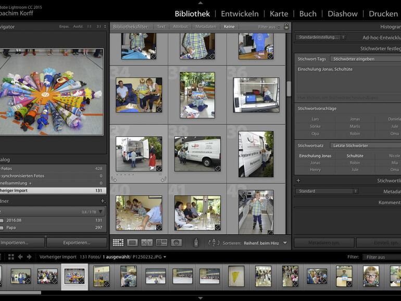Screen dimensions: 401x301
Task: Switch to the Entwickeln module
Action: (x=240, y=14)
